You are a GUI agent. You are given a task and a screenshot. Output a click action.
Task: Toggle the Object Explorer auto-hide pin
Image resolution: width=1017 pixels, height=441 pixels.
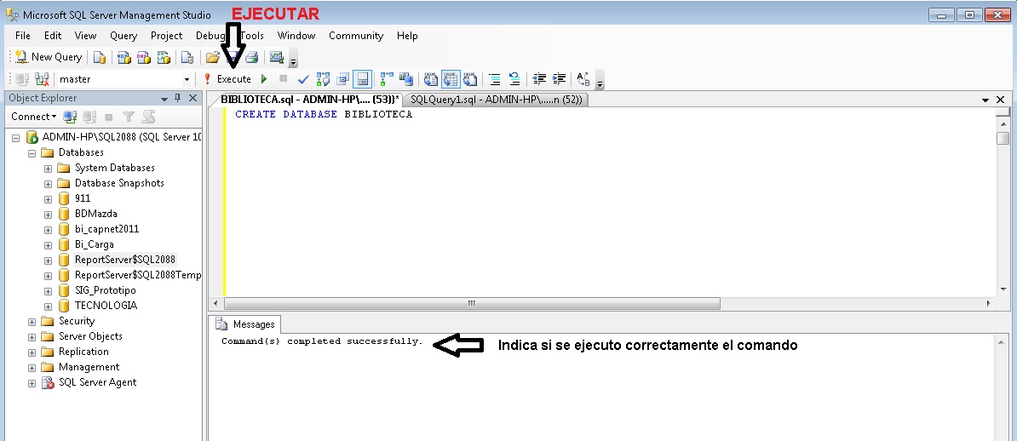click(178, 98)
